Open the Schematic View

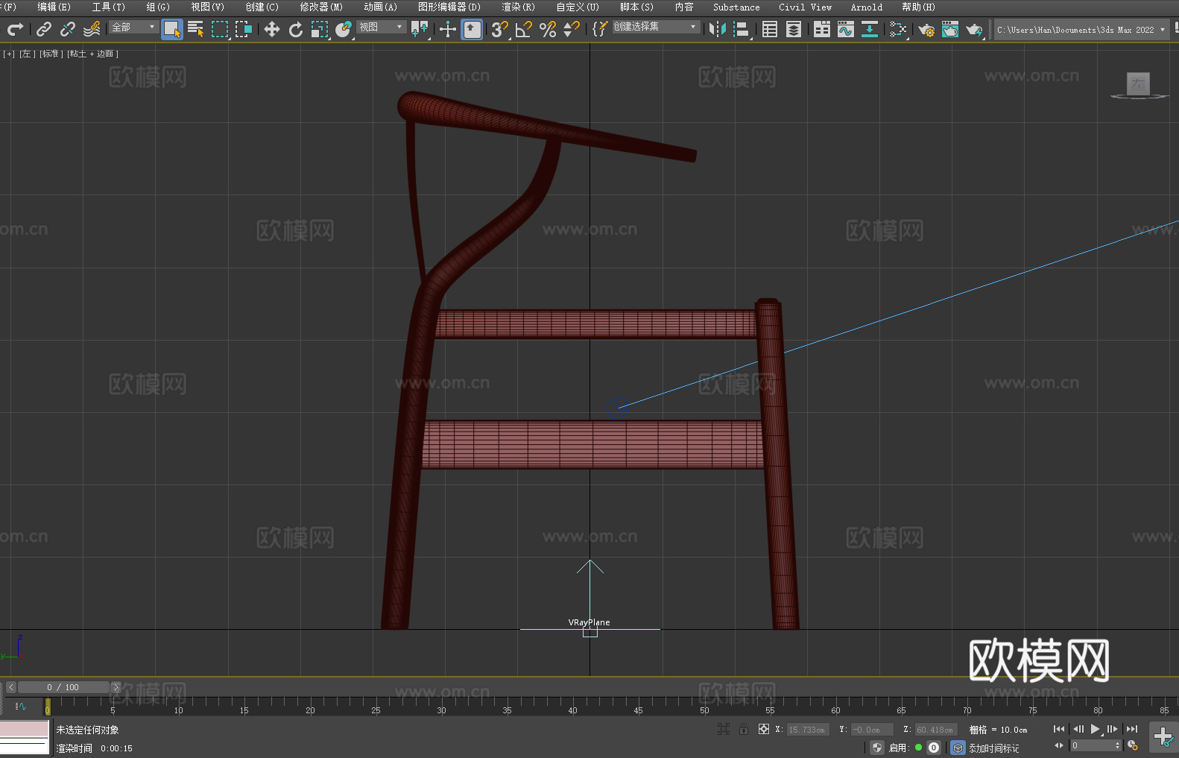tap(898, 29)
